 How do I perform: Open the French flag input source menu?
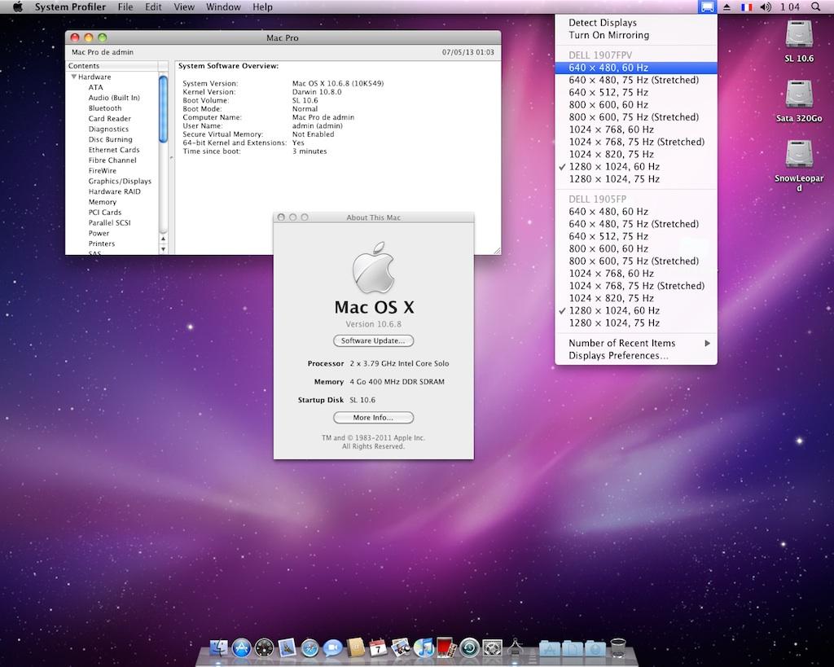(x=746, y=7)
